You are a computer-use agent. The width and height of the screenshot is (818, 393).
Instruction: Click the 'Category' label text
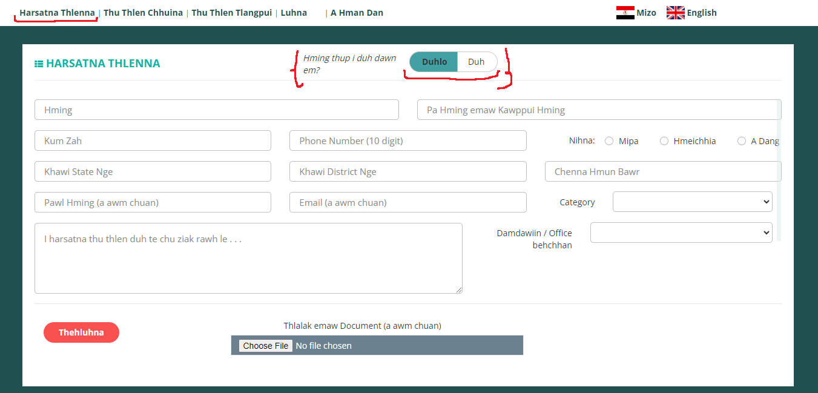[577, 202]
